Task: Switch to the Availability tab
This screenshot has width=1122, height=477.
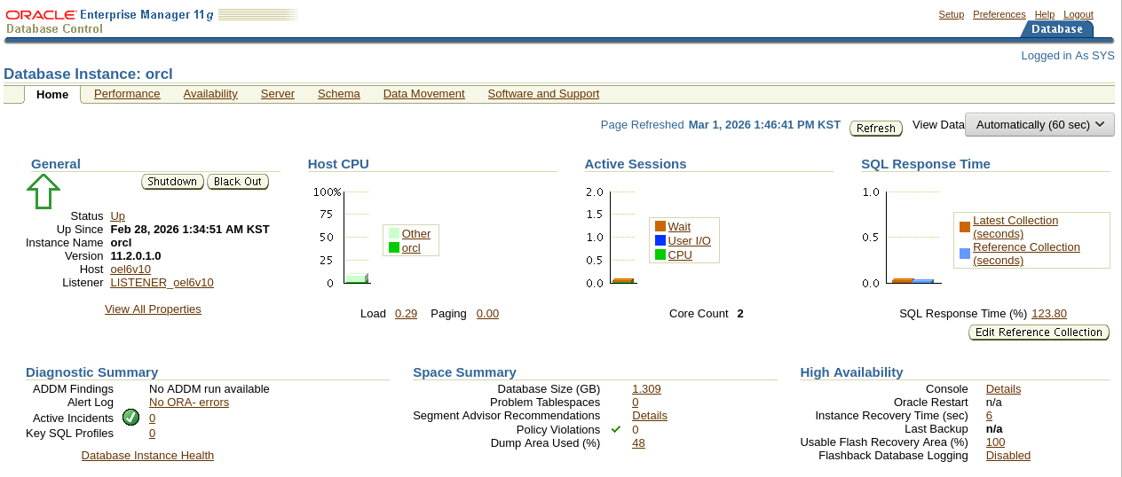Action: coord(210,94)
